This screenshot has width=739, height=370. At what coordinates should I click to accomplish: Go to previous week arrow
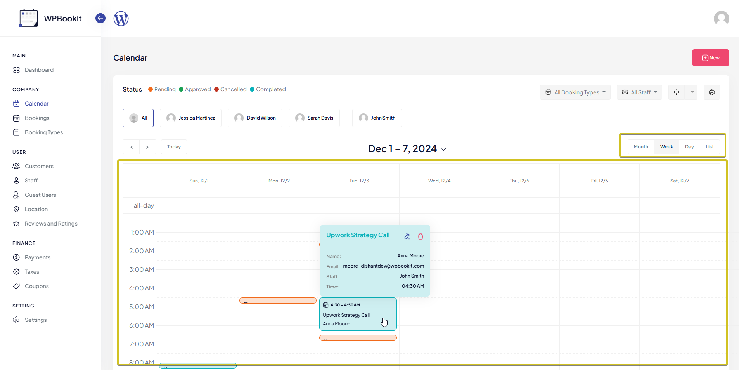pyautogui.click(x=132, y=147)
